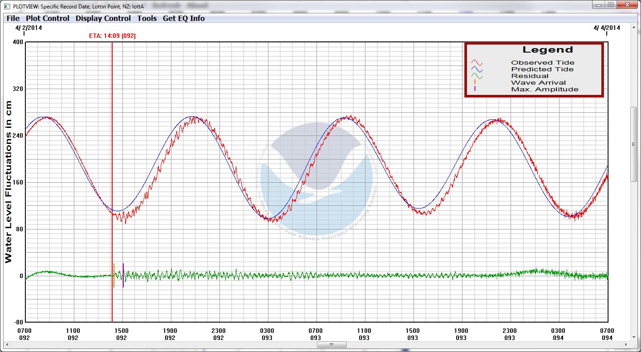Open the Display Control menu
Screen dimensions: 641x352
(103, 18)
